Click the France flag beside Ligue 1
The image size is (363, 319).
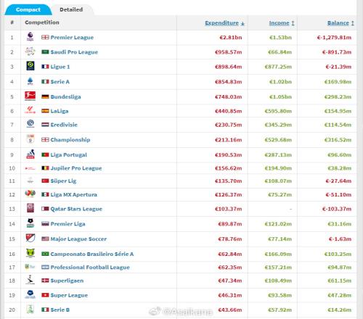point(45,67)
